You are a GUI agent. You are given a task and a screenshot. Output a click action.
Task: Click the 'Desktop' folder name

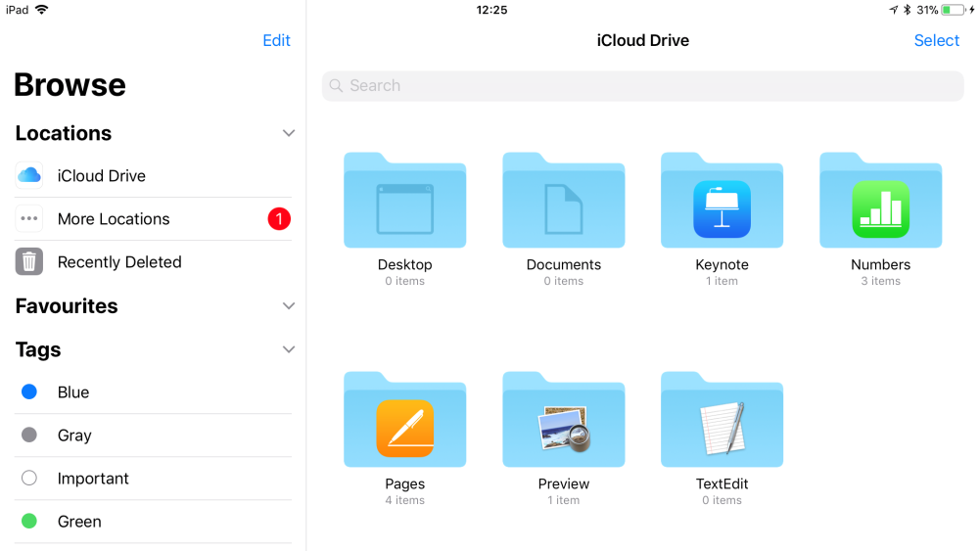[404, 264]
